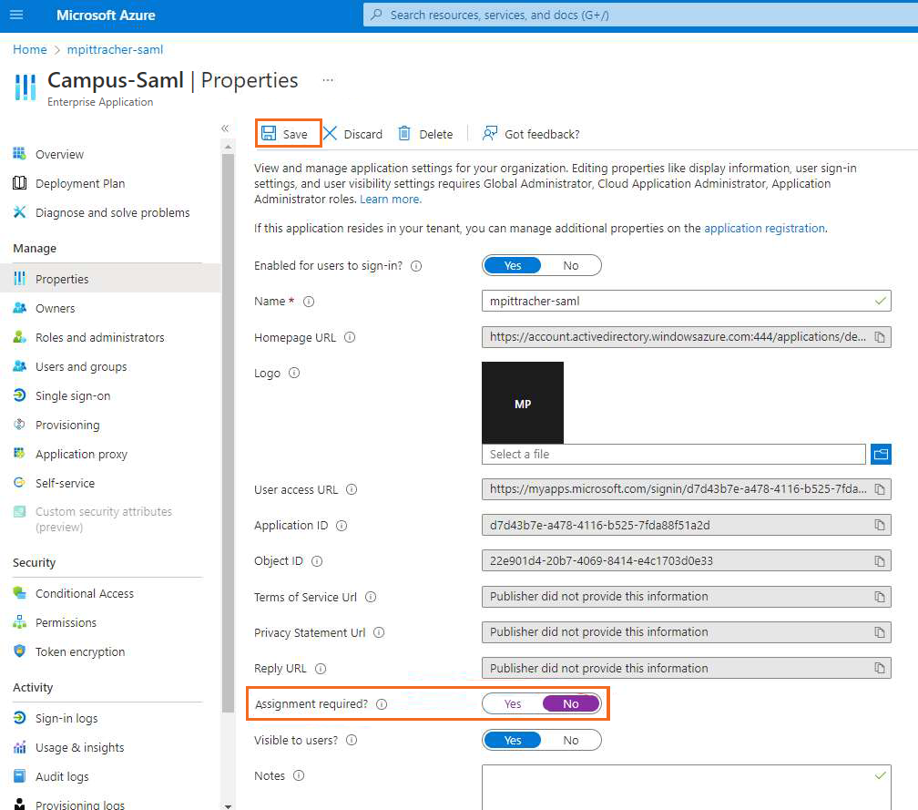
Task: Copy the User access URL
Action: point(880,489)
